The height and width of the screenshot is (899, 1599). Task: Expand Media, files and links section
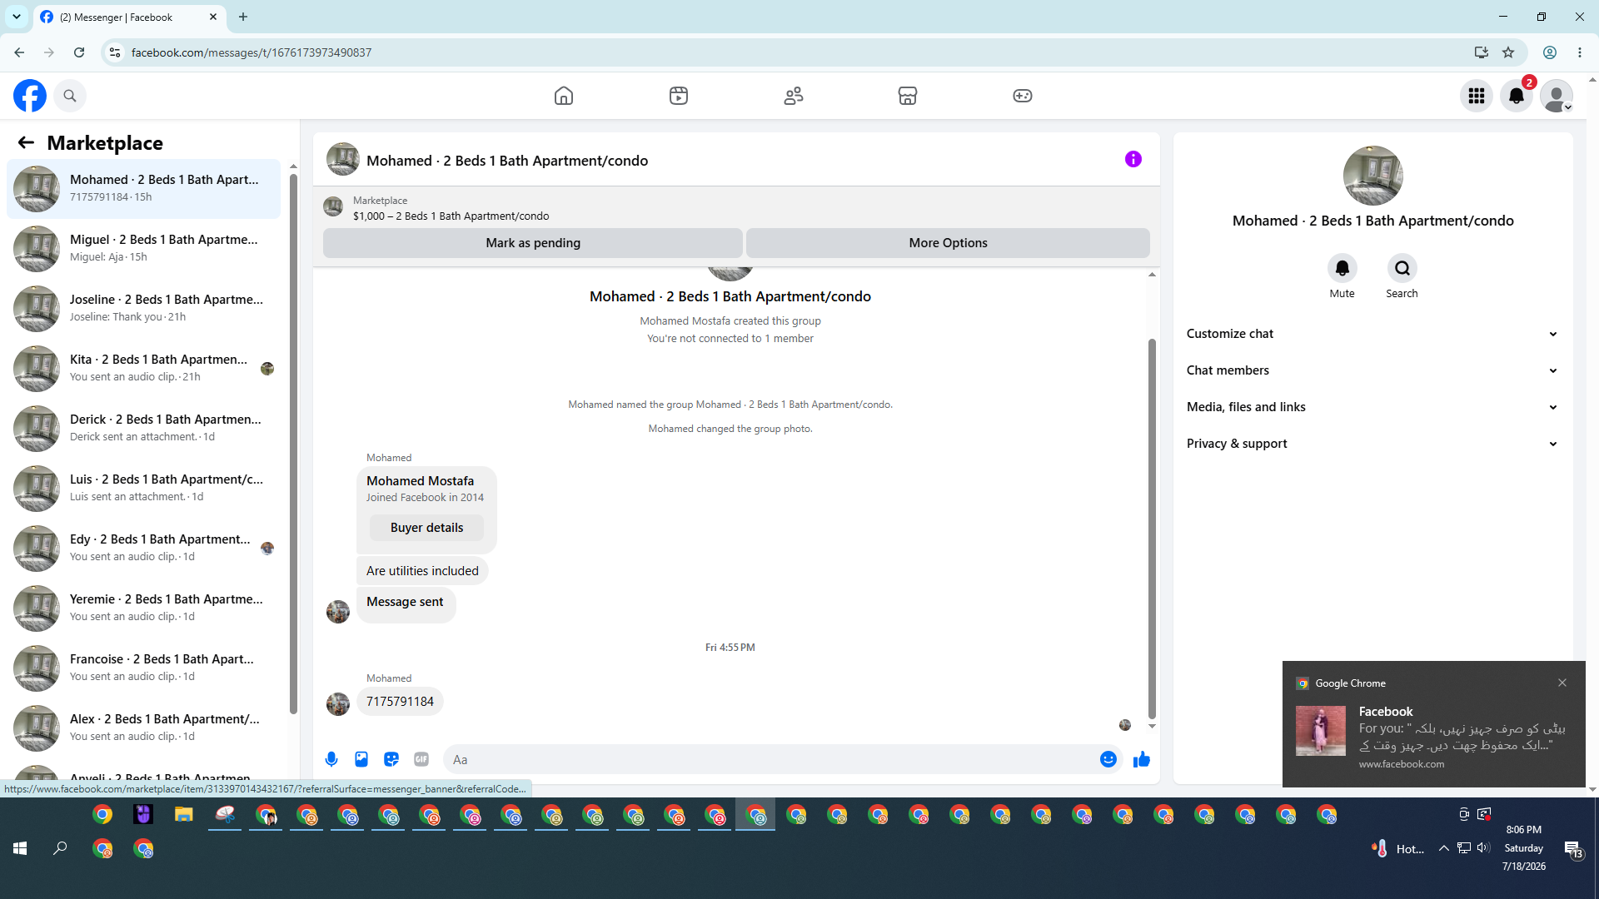[x=1372, y=407]
